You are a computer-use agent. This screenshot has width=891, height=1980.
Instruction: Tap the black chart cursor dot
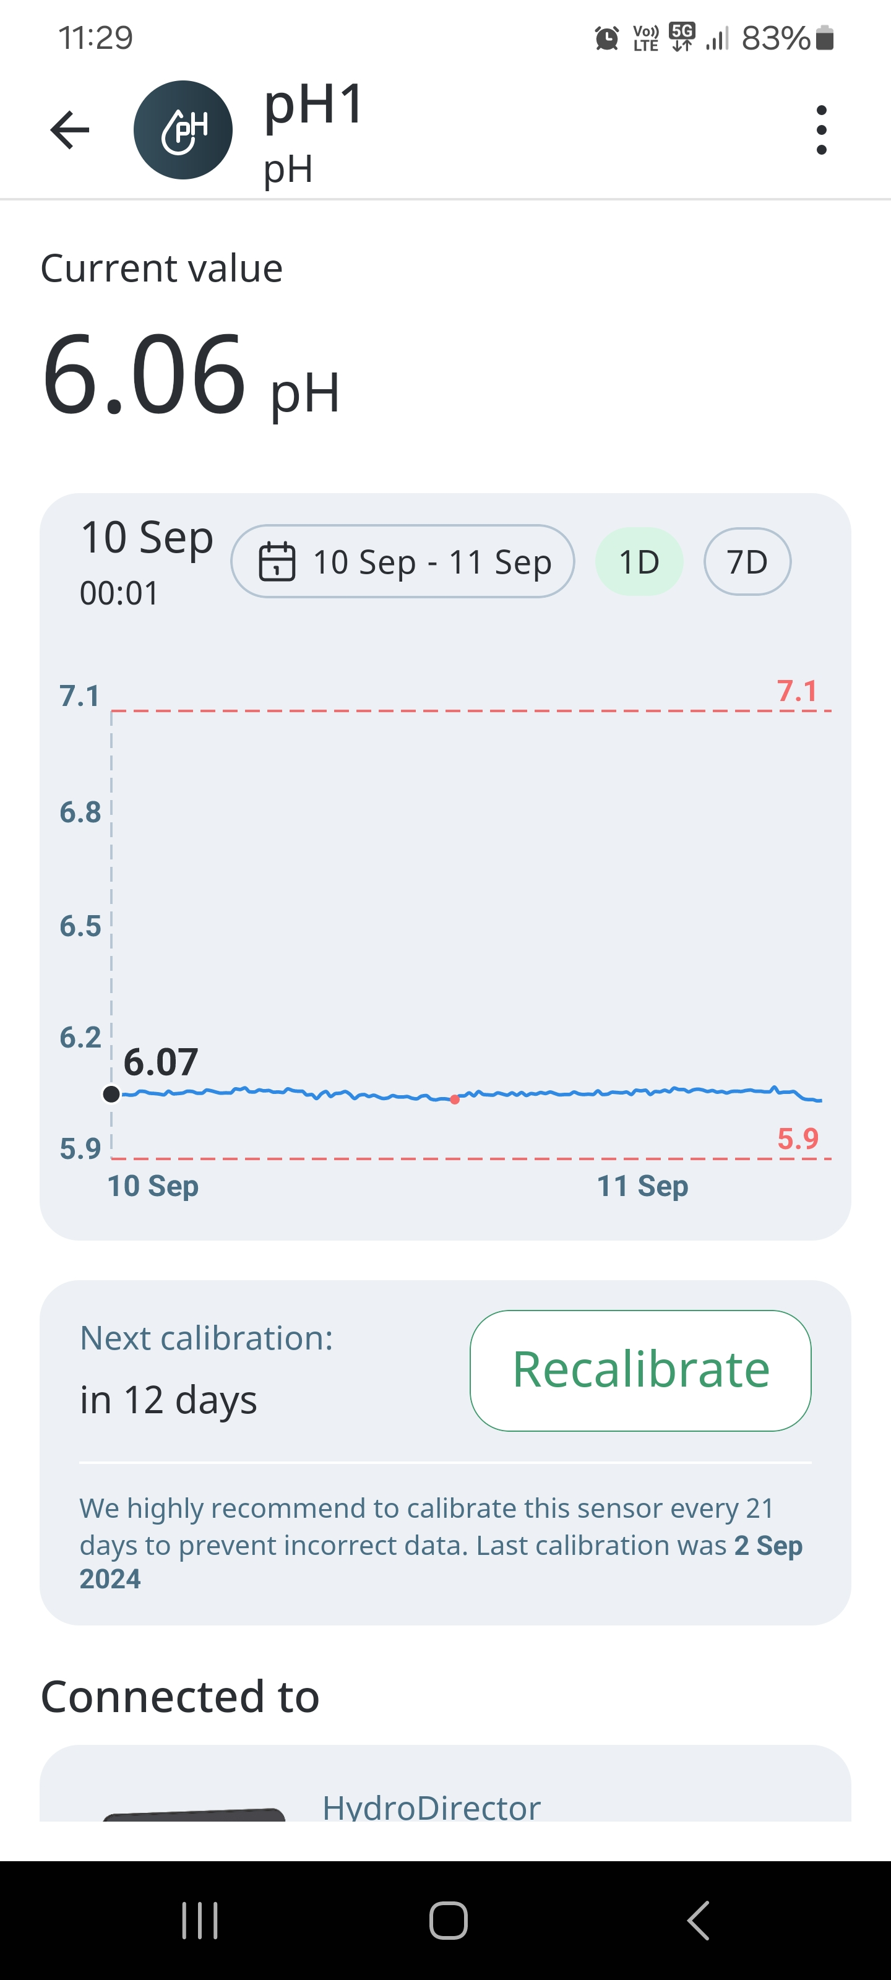[111, 1094]
